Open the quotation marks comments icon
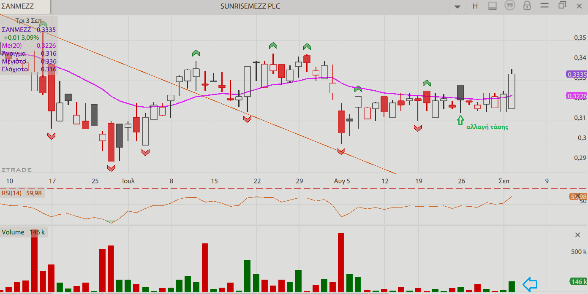The image size is (588, 294). [510, 6]
